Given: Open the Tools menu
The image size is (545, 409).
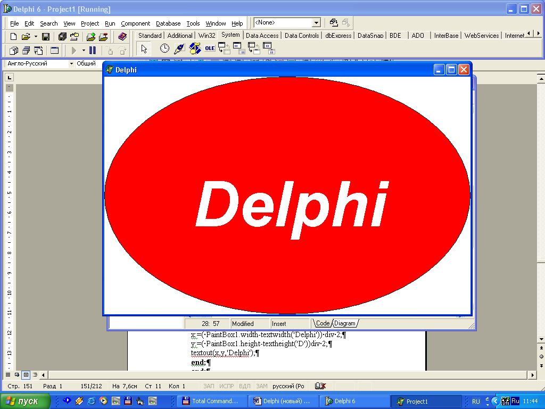Looking at the screenshot, I should 193,23.
